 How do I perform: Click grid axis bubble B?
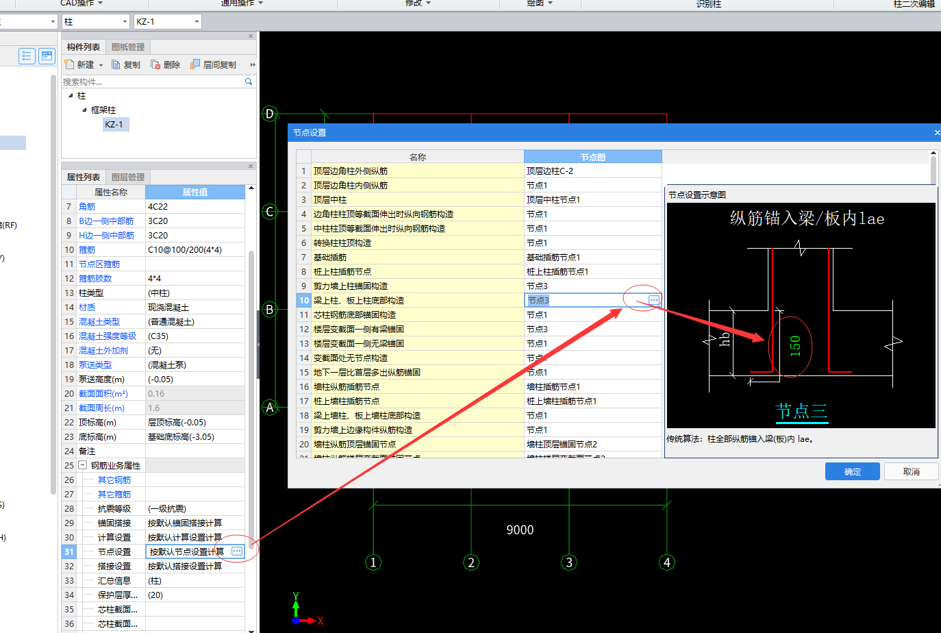[x=270, y=310]
